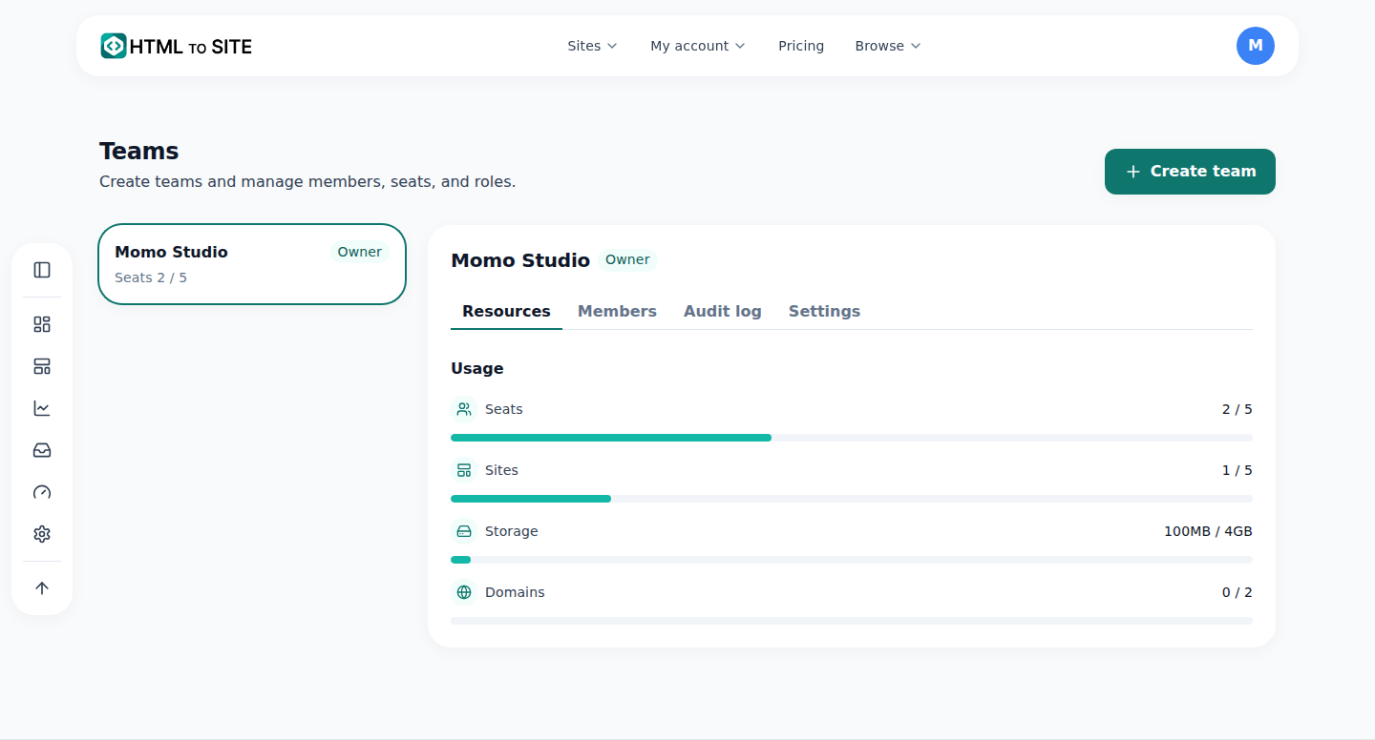Click the Storage usage progress bar
The image size is (1375, 740).
pyautogui.click(x=852, y=560)
